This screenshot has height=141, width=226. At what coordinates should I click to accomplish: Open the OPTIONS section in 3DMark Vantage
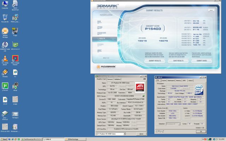pos(100,27)
